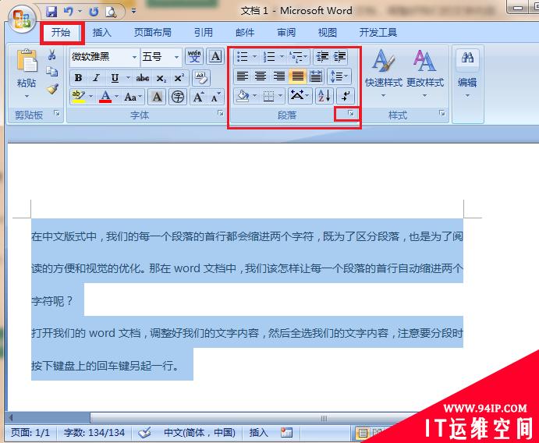
Task: Open the bullets list dropdown
Action: [x=254, y=56]
